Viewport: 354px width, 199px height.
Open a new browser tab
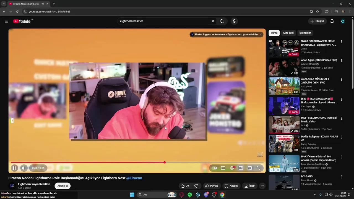54,4
